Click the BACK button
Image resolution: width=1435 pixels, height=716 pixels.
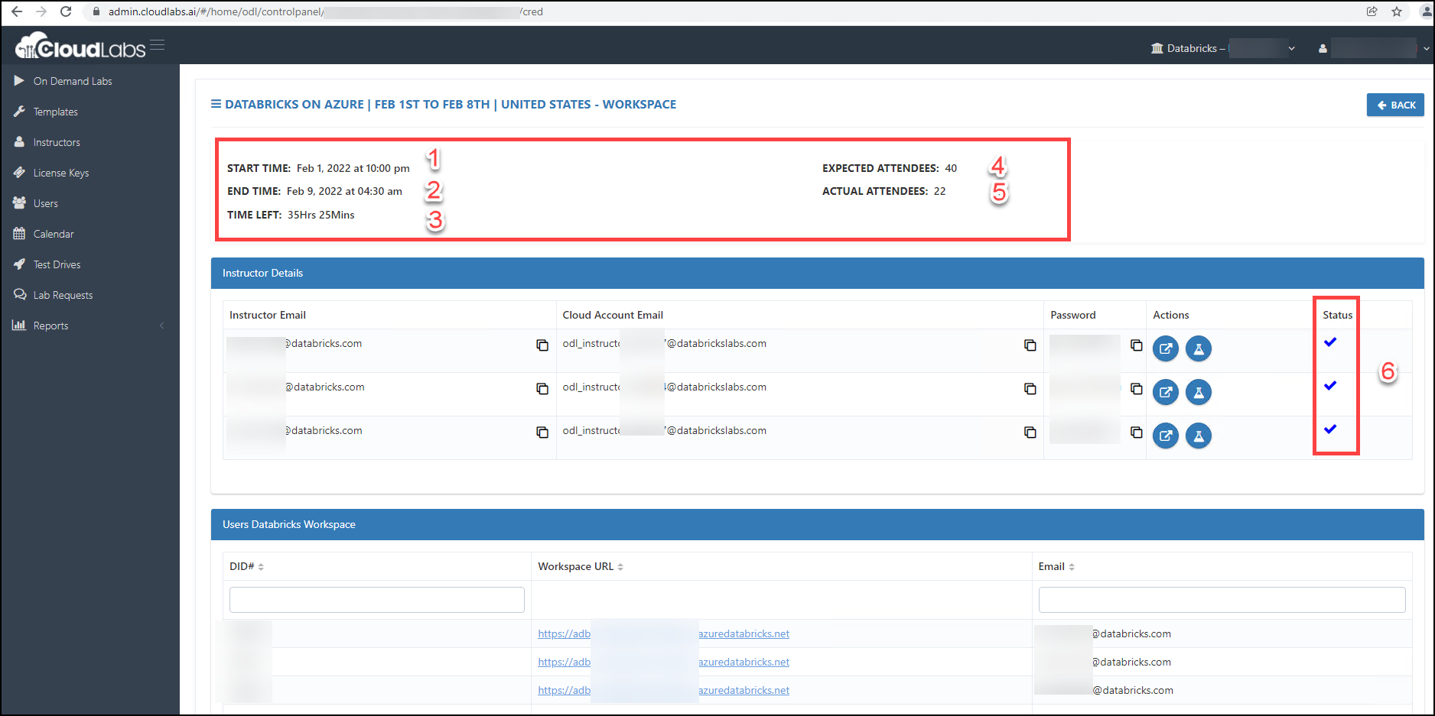click(1395, 105)
